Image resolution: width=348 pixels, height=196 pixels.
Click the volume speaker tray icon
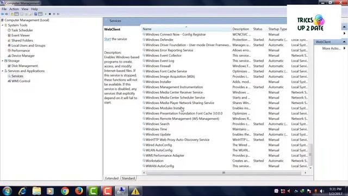(x=322, y=191)
